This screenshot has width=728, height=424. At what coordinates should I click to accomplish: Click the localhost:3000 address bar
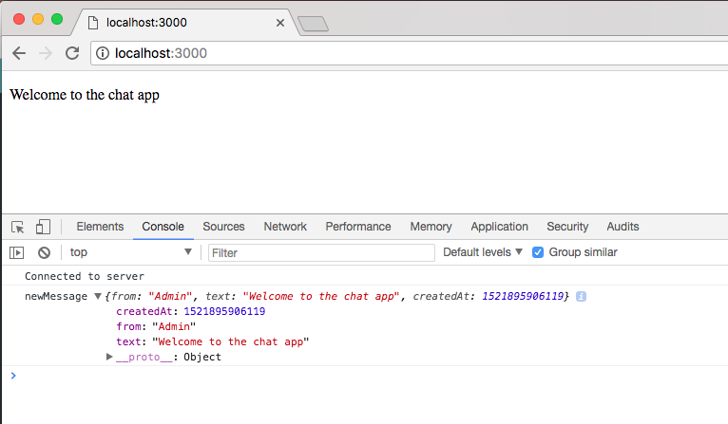tap(409, 53)
